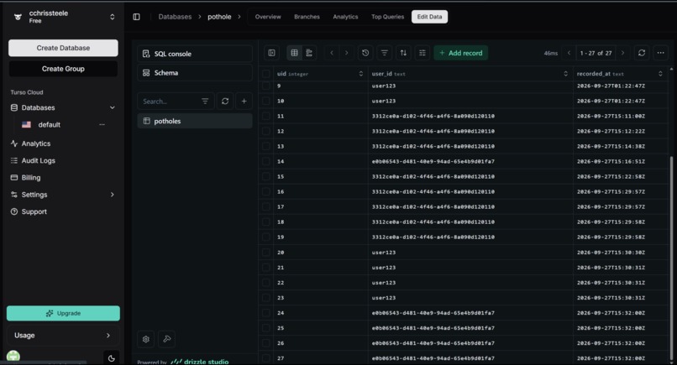Image resolution: width=677 pixels, height=365 pixels.
Task: Click Create Group button
Action: (63, 69)
